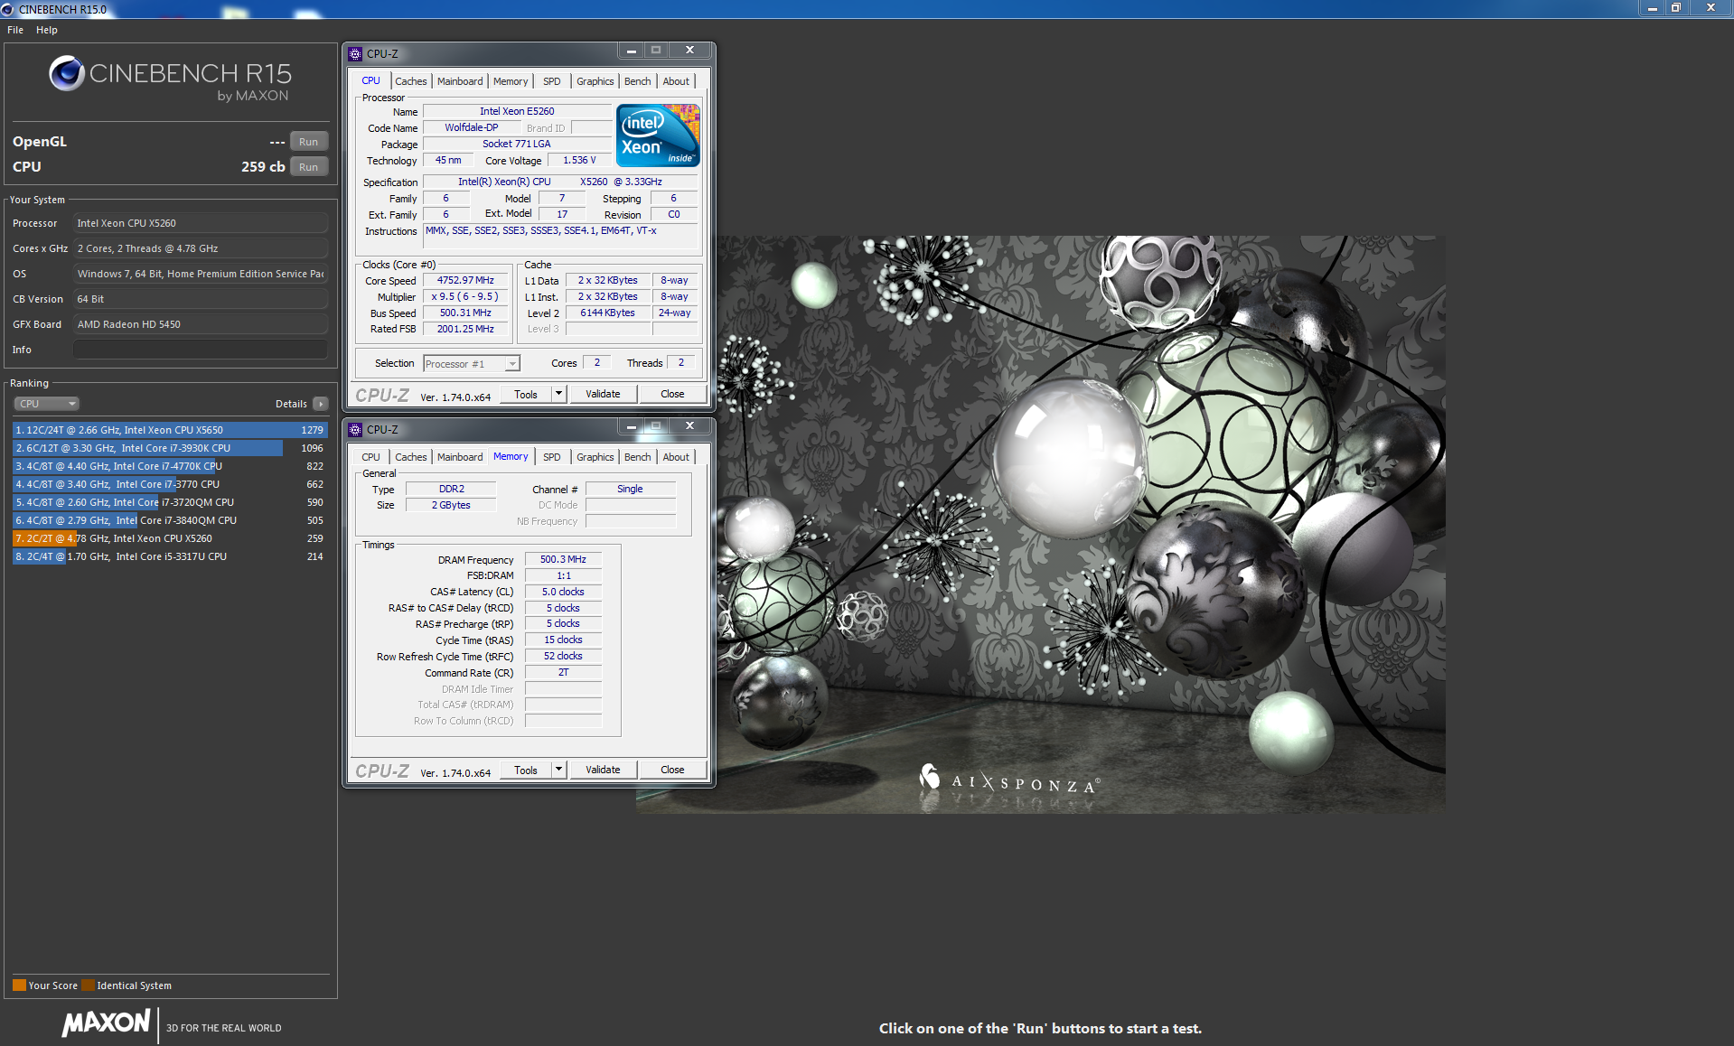The height and width of the screenshot is (1046, 1734).
Task: Select About tab in lower CPU-Z window
Action: [676, 457]
